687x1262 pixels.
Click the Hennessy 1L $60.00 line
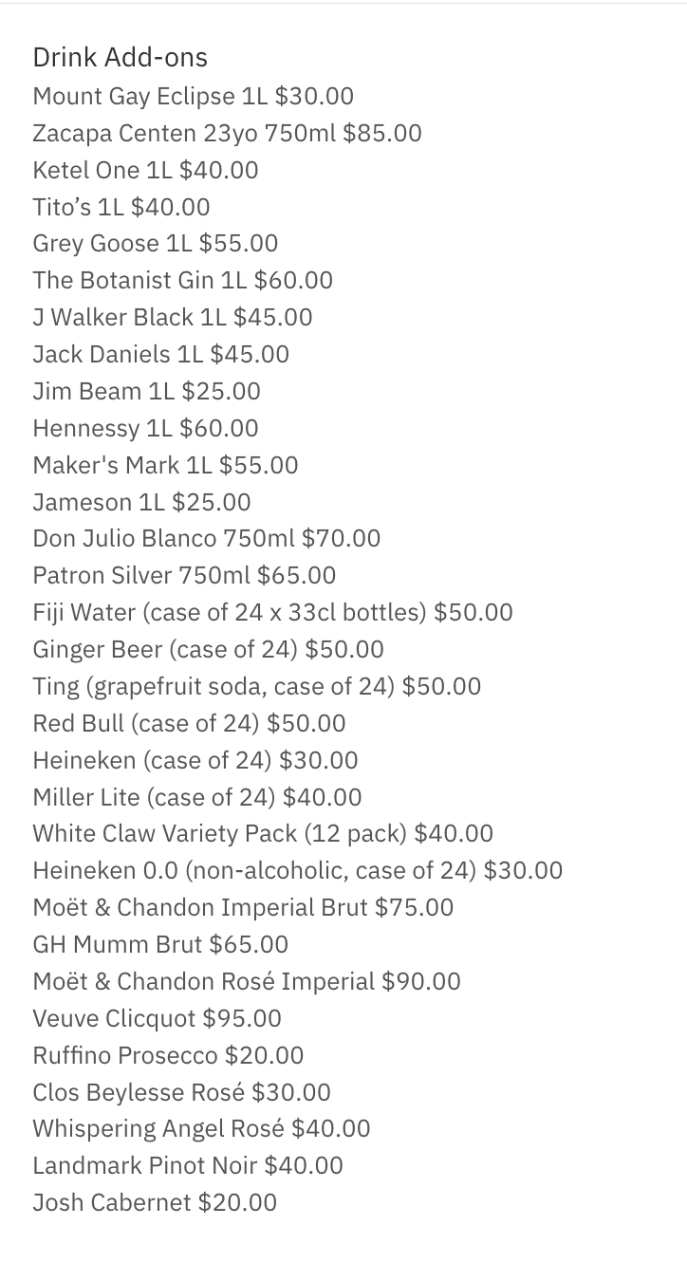point(145,429)
